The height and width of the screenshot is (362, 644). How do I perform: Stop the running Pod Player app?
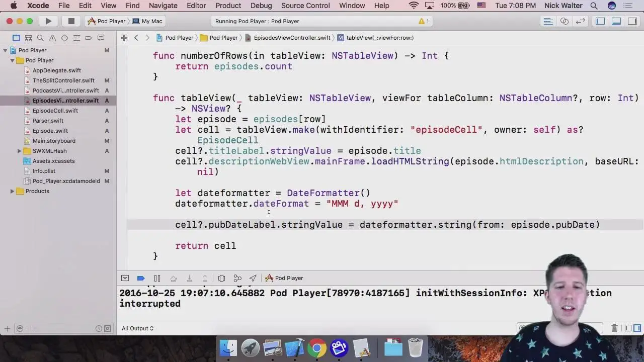pyautogui.click(x=71, y=21)
